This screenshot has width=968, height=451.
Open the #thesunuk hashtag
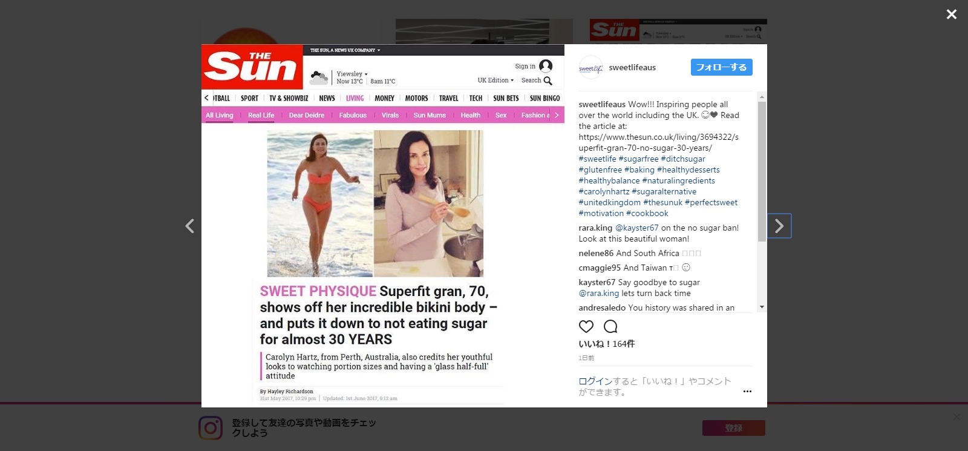coord(662,202)
